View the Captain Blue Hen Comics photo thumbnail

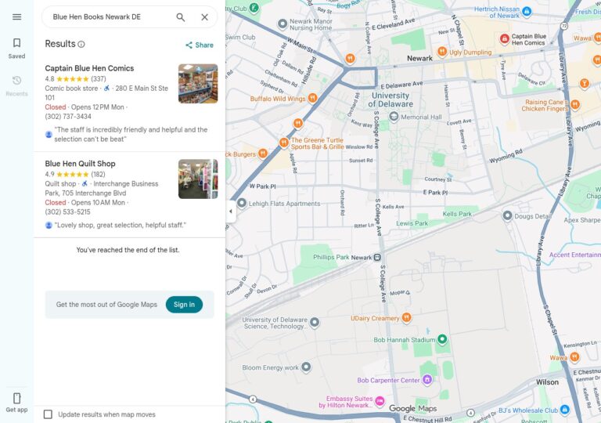[x=198, y=84]
